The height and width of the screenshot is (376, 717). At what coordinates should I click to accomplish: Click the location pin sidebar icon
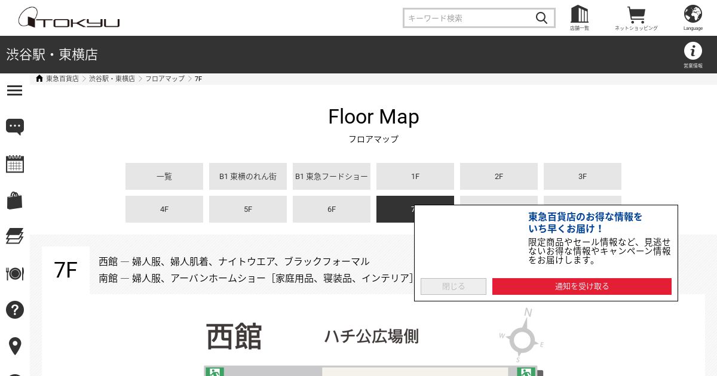[15, 346]
